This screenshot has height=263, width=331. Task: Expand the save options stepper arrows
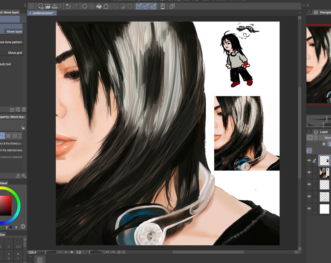tap(60, 6)
